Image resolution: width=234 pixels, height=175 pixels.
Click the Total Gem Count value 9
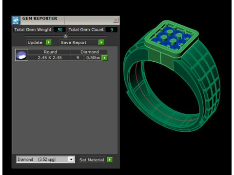click(112, 30)
